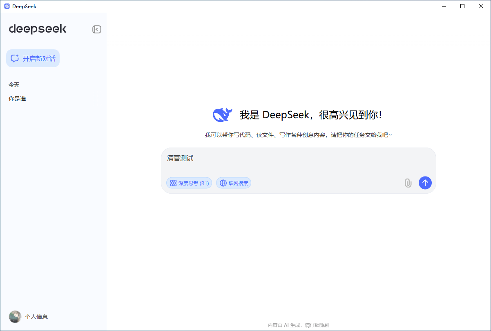This screenshot has width=491, height=331.
Task: Expand the 个人信息 personal info menu
Action: [x=37, y=316]
